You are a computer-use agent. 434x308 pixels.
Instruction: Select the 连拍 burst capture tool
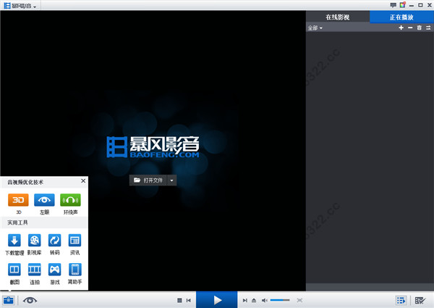pyautogui.click(x=35, y=270)
